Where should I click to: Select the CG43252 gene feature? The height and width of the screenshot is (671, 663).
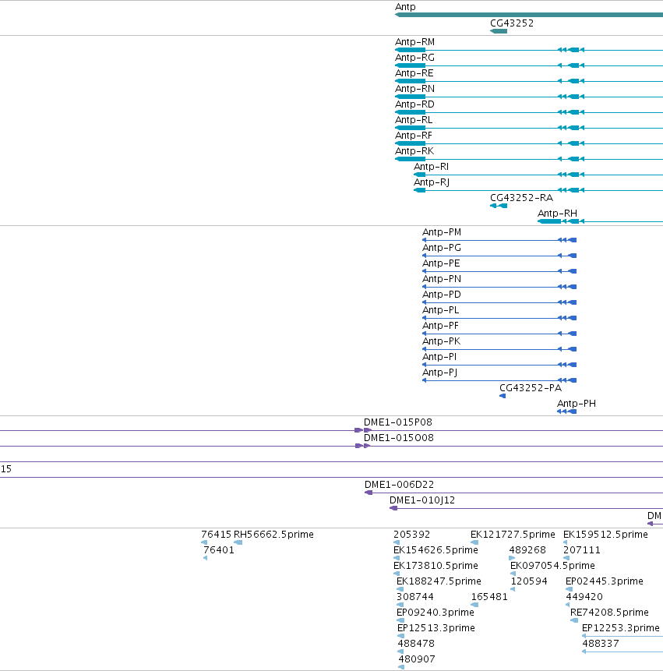point(512,23)
